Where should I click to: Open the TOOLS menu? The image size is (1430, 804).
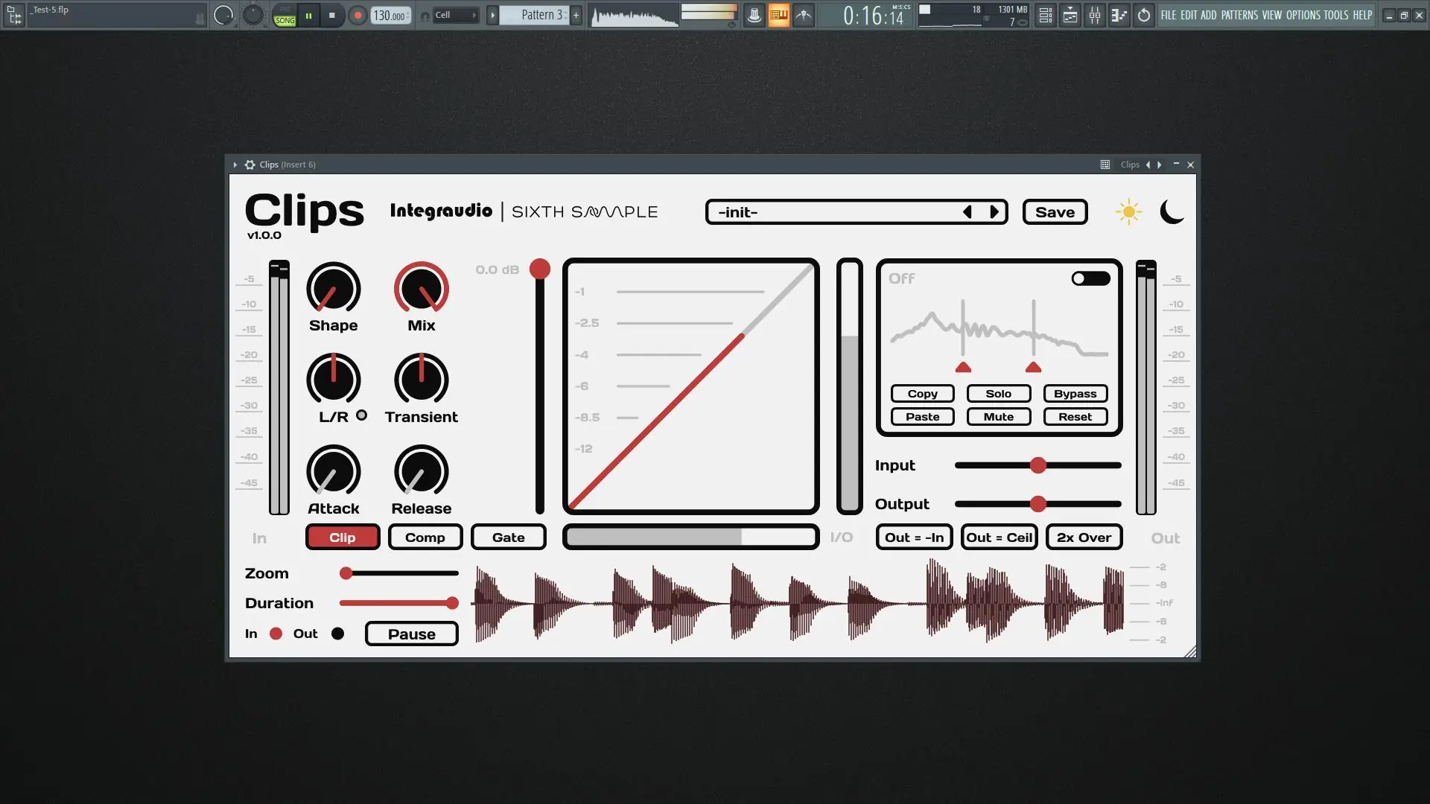coord(1335,15)
